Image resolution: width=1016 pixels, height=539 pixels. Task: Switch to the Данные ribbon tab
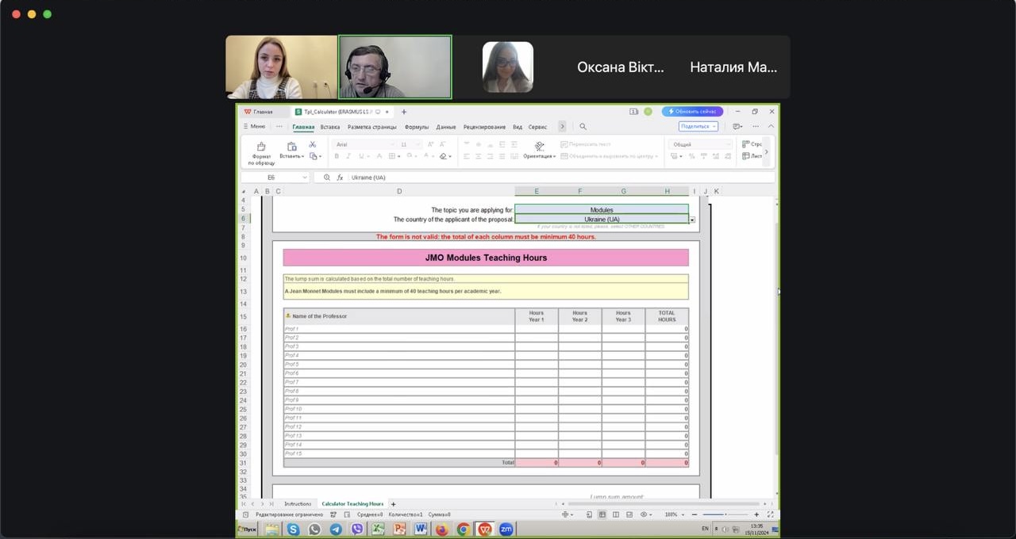[446, 127]
